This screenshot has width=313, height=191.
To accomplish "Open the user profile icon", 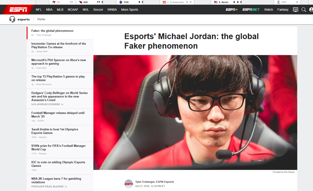I will 311,10.
